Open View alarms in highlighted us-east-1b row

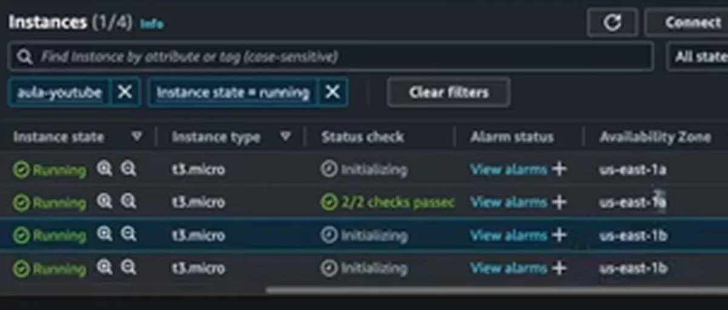(x=508, y=235)
